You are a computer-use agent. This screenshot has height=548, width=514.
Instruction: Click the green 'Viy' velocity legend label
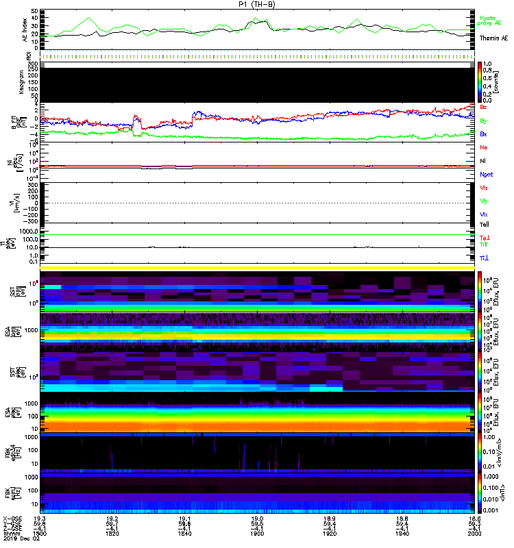point(483,201)
